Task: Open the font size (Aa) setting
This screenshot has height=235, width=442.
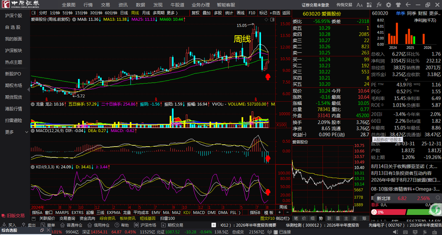Action: click(x=359, y=5)
